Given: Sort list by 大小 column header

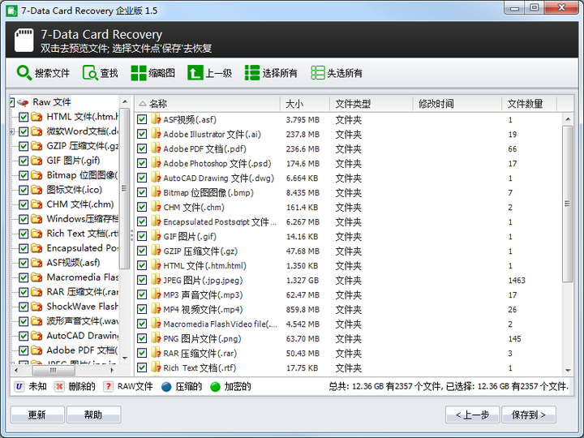Looking at the screenshot, I should pyautogui.click(x=305, y=104).
